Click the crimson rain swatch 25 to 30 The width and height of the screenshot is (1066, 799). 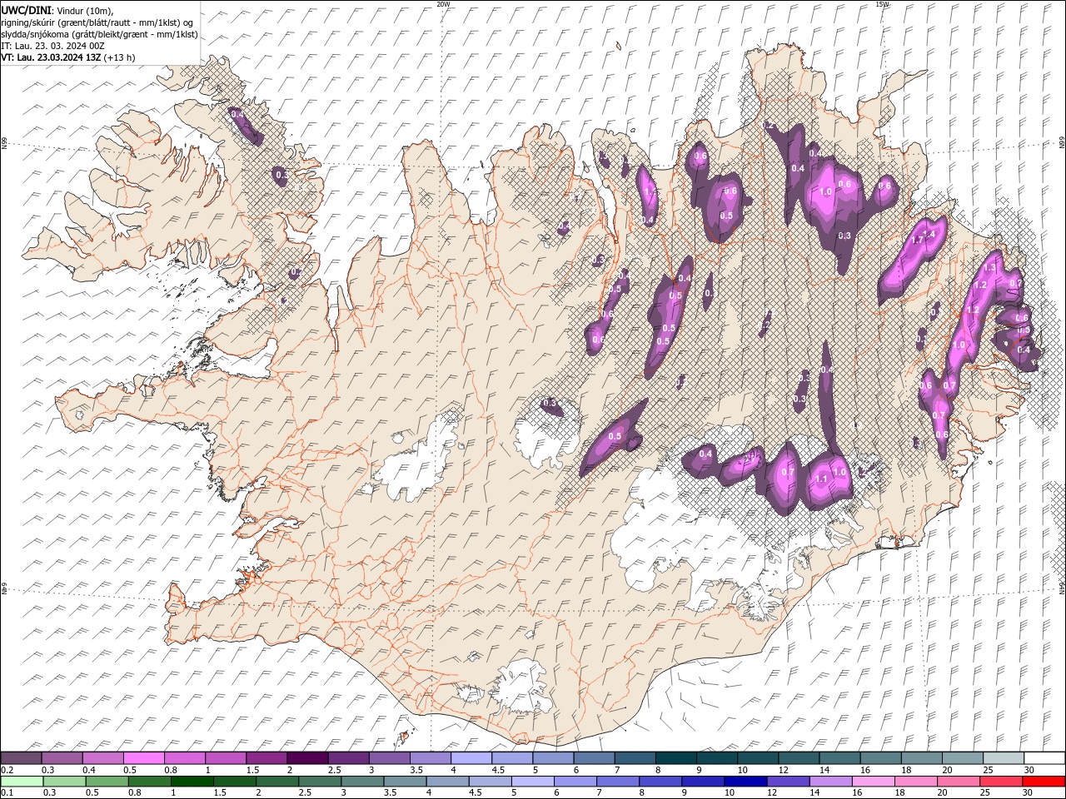(1002, 782)
